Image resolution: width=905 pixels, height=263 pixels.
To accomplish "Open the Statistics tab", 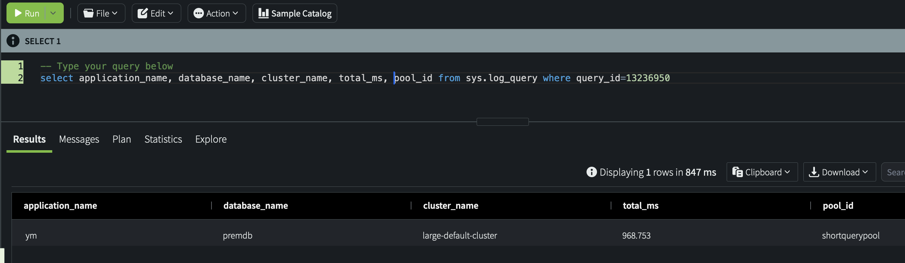I will pyautogui.click(x=163, y=139).
